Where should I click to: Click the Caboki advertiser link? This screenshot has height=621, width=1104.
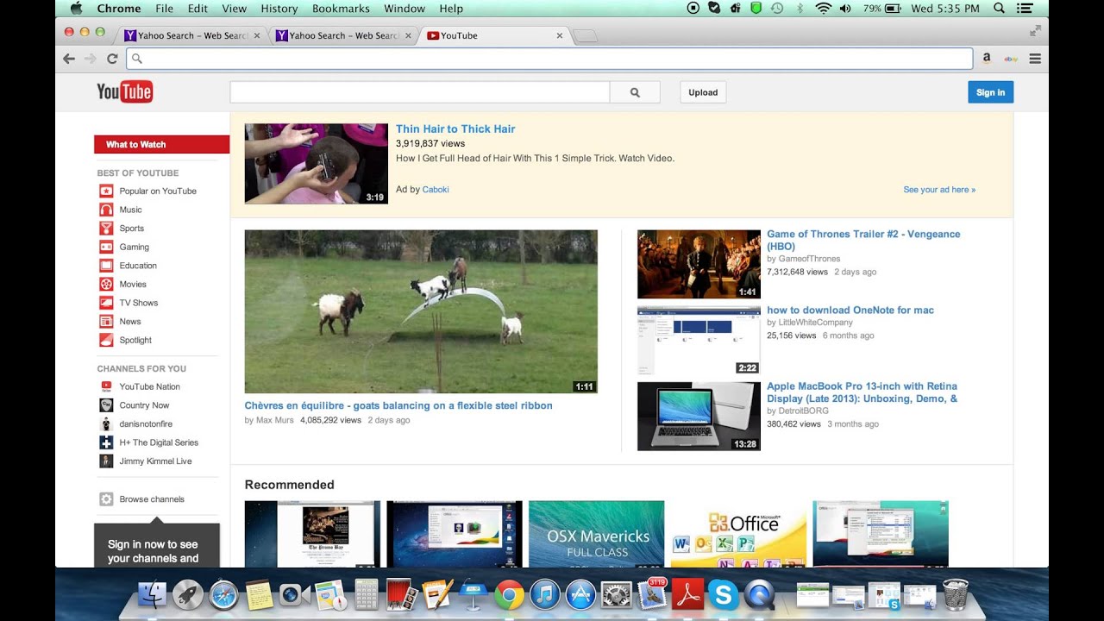pyautogui.click(x=436, y=190)
